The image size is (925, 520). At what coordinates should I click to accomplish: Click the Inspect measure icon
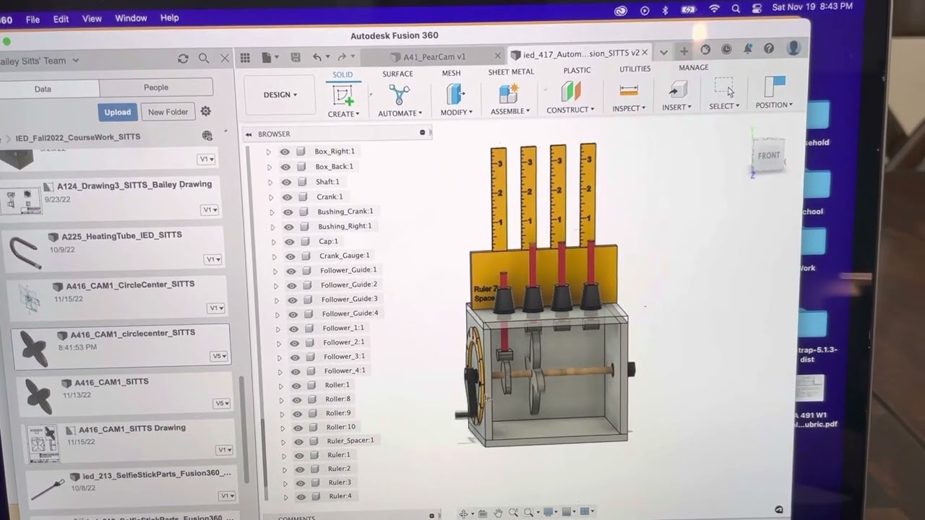629,90
